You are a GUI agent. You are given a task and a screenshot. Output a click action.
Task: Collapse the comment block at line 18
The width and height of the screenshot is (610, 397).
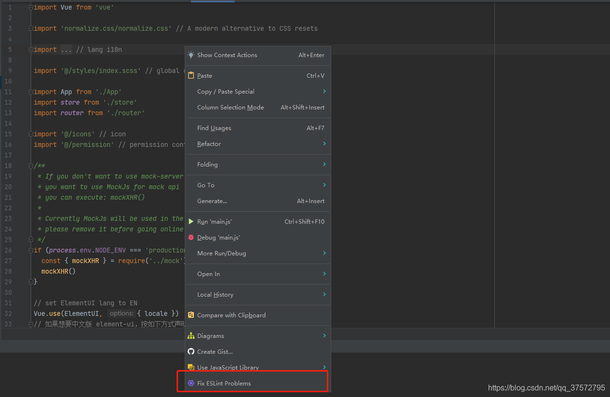[x=30, y=165]
